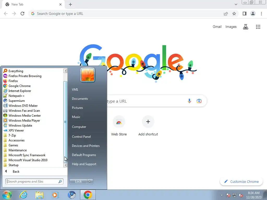
Task: Click Customize Chrome
Action: tap(241, 182)
